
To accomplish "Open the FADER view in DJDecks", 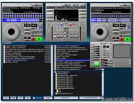I will tap(83, 17).
